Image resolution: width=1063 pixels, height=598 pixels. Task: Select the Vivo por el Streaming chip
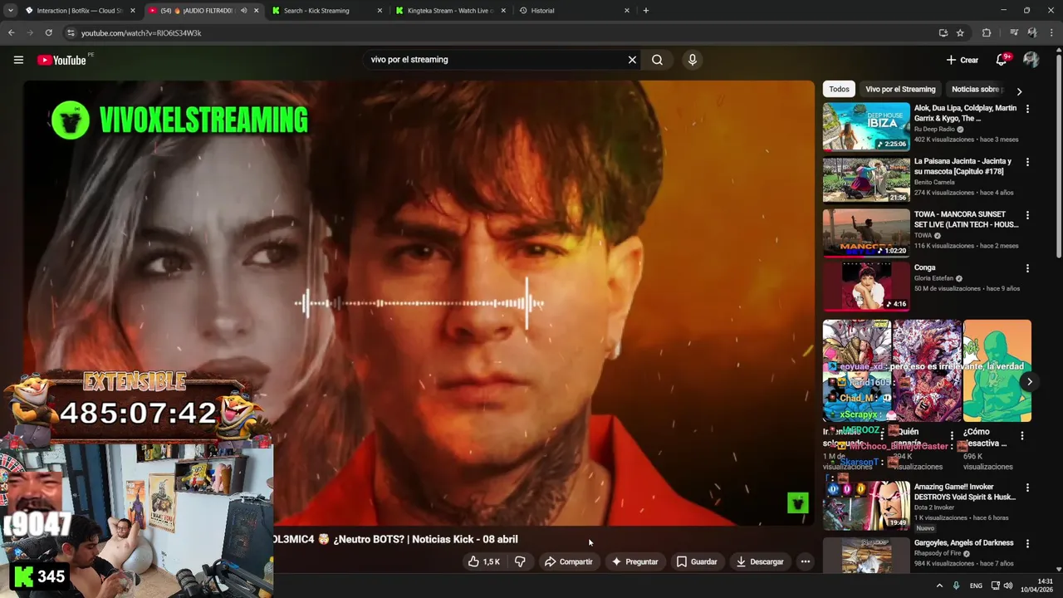click(900, 89)
